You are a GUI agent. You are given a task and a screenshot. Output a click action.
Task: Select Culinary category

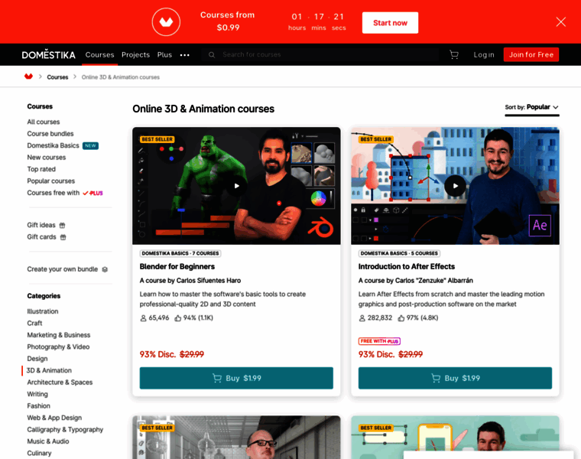pyautogui.click(x=39, y=454)
